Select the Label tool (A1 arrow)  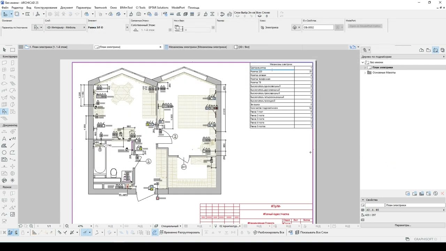(13, 139)
